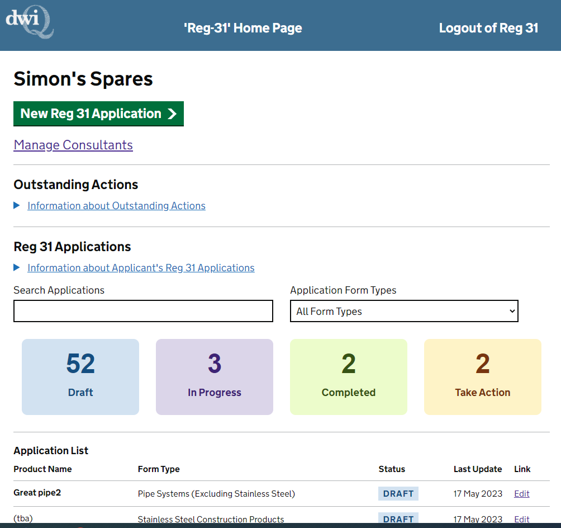
Task: Open the Application Form Types dropdown
Action: [404, 311]
